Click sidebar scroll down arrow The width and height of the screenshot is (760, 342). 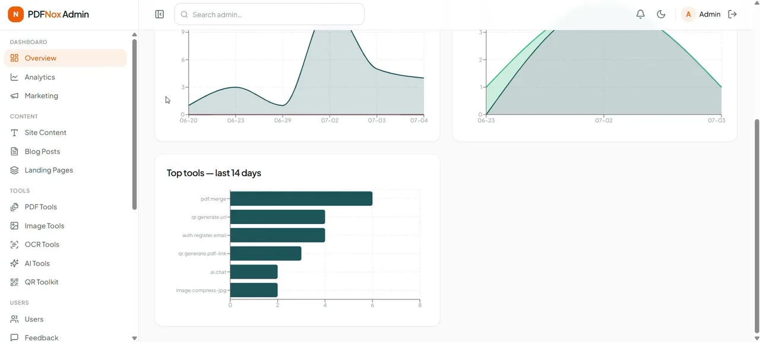coord(134,338)
